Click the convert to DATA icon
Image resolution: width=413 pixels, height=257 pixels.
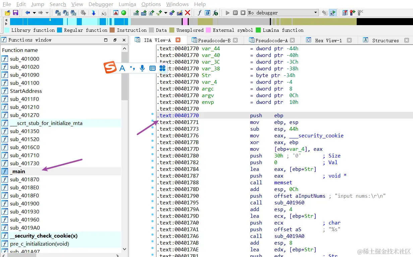pyautogui.click(x=144, y=13)
